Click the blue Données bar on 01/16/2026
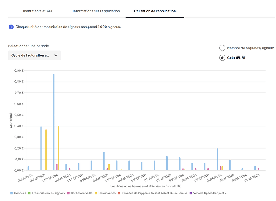This screenshot has width=276, height=201. [x=217, y=160]
